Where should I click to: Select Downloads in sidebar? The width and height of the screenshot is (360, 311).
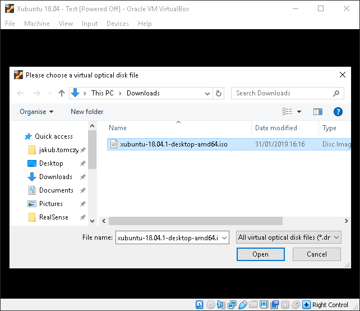56,177
